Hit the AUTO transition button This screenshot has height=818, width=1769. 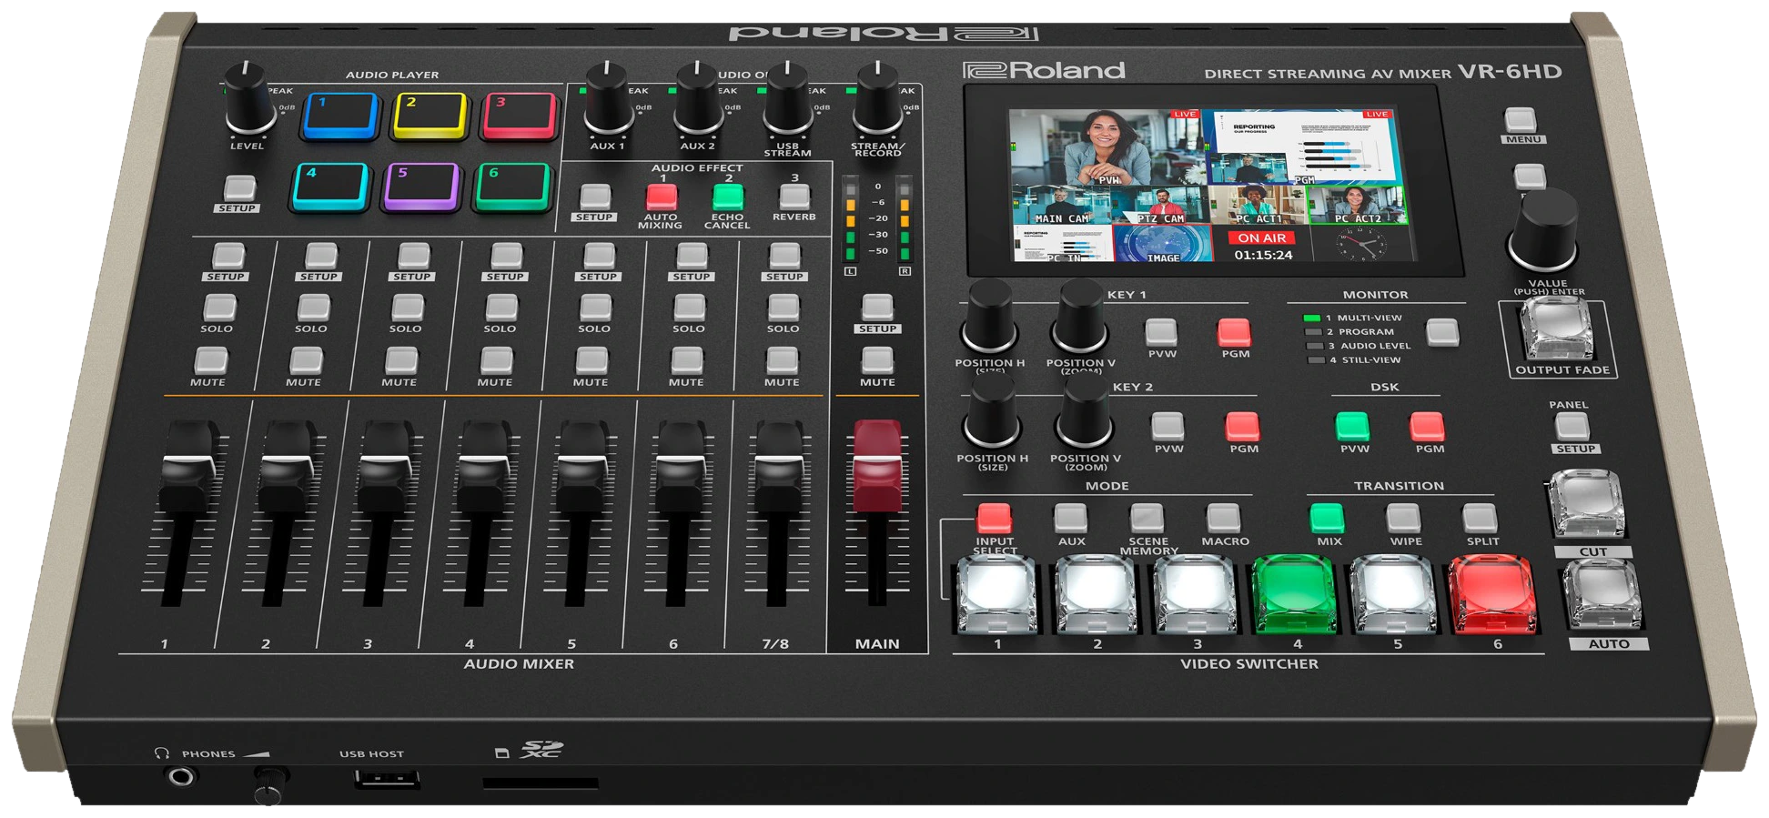tap(1603, 594)
